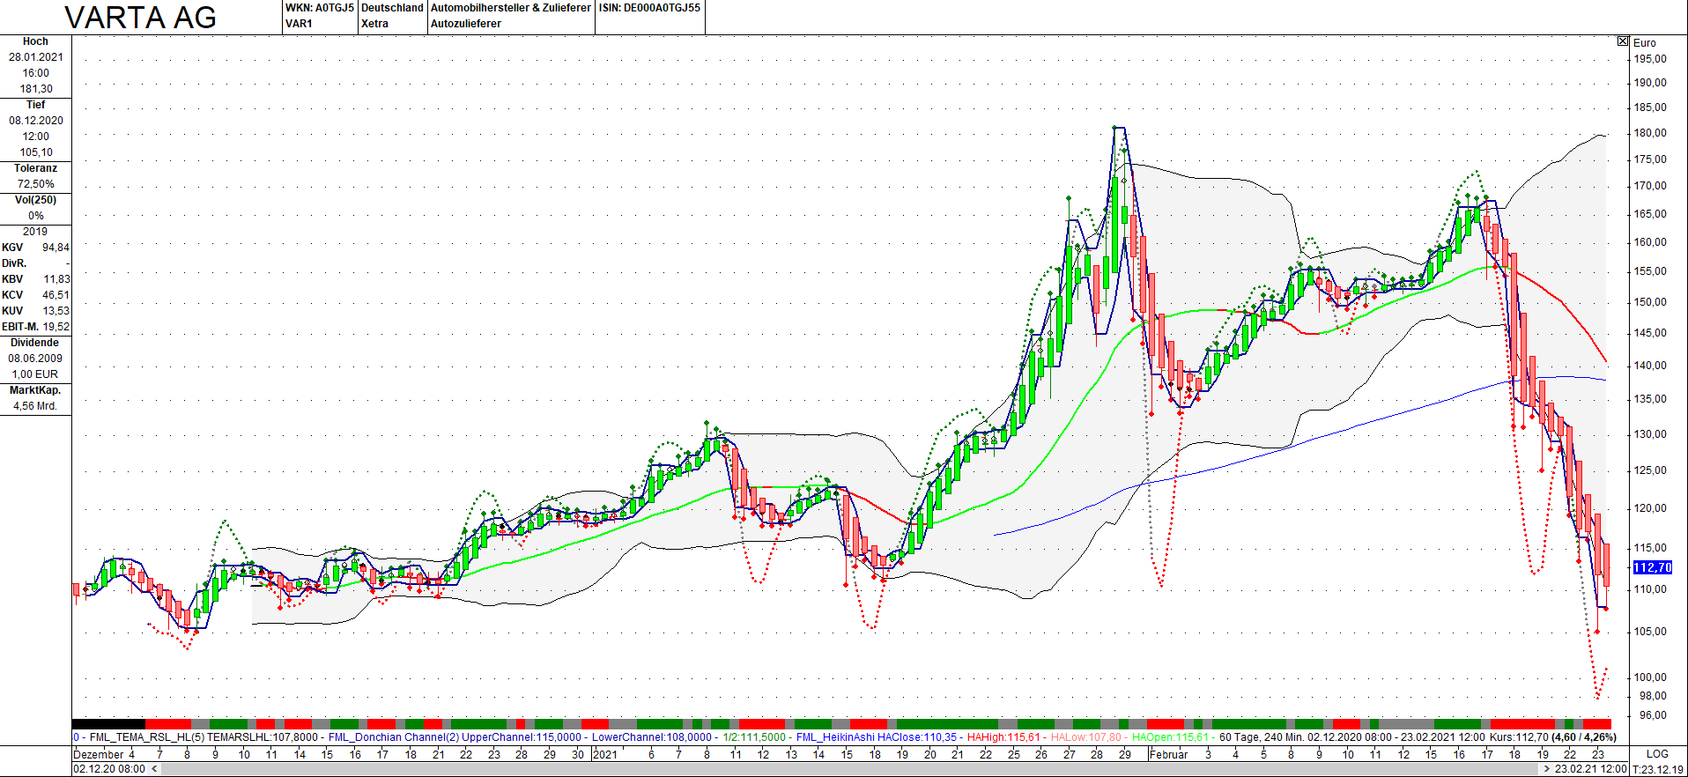Click the KGV value 94,84
Image resolution: width=1688 pixels, height=777 pixels.
coord(56,248)
